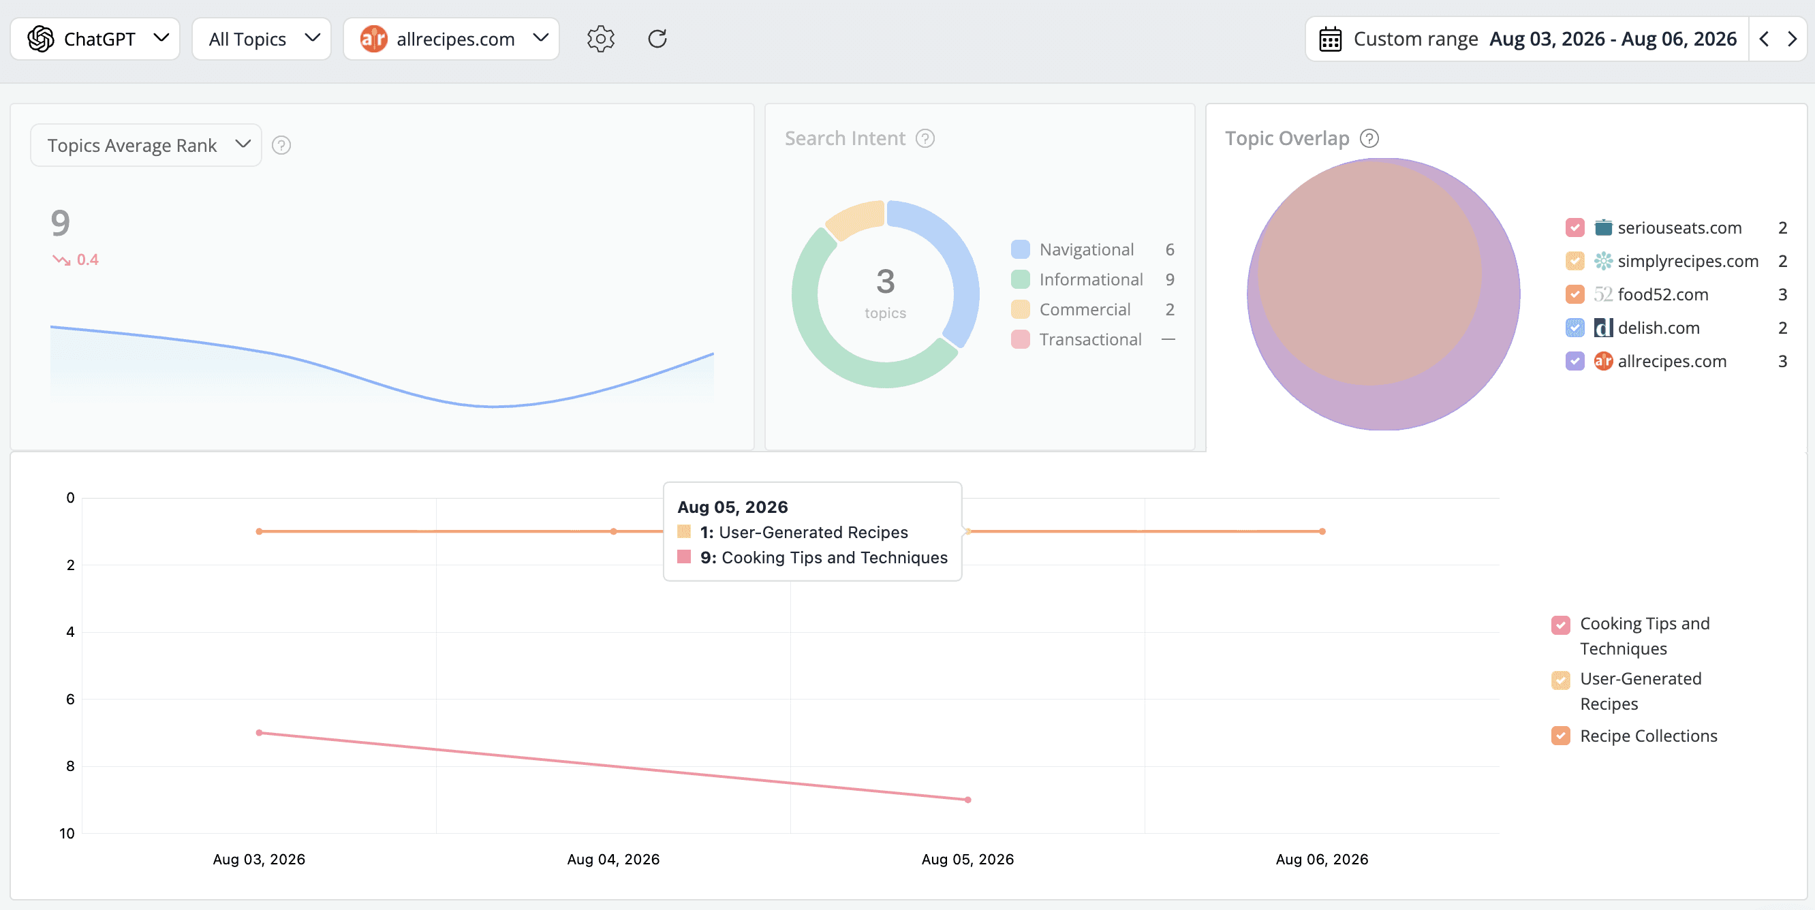Image resolution: width=1815 pixels, height=910 pixels.
Task: Click the ChatGPT logo icon
Action: pyautogui.click(x=41, y=39)
